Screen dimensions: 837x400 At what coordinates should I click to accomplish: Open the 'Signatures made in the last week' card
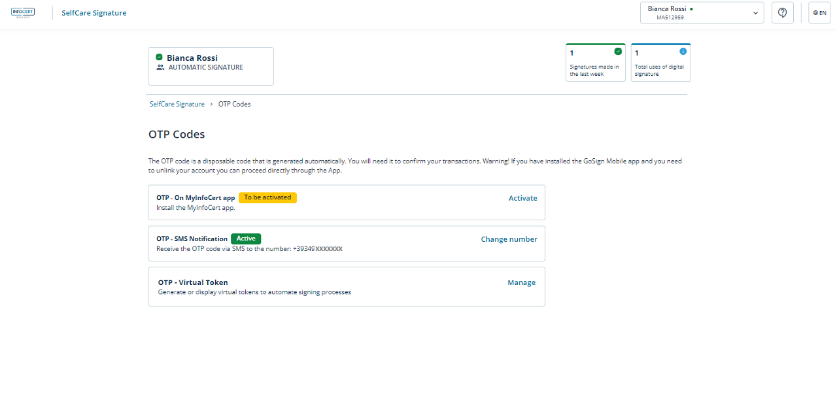pyautogui.click(x=596, y=62)
